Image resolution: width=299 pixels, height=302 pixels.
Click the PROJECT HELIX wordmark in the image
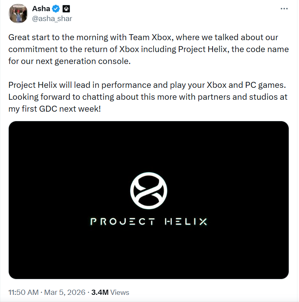click(x=149, y=221)
